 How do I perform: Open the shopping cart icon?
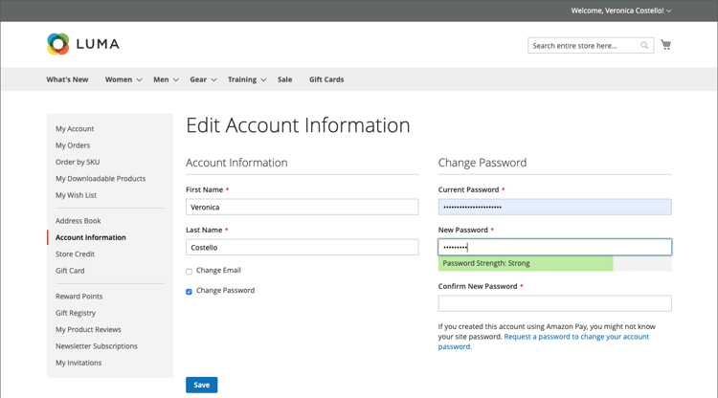point(665,45)
